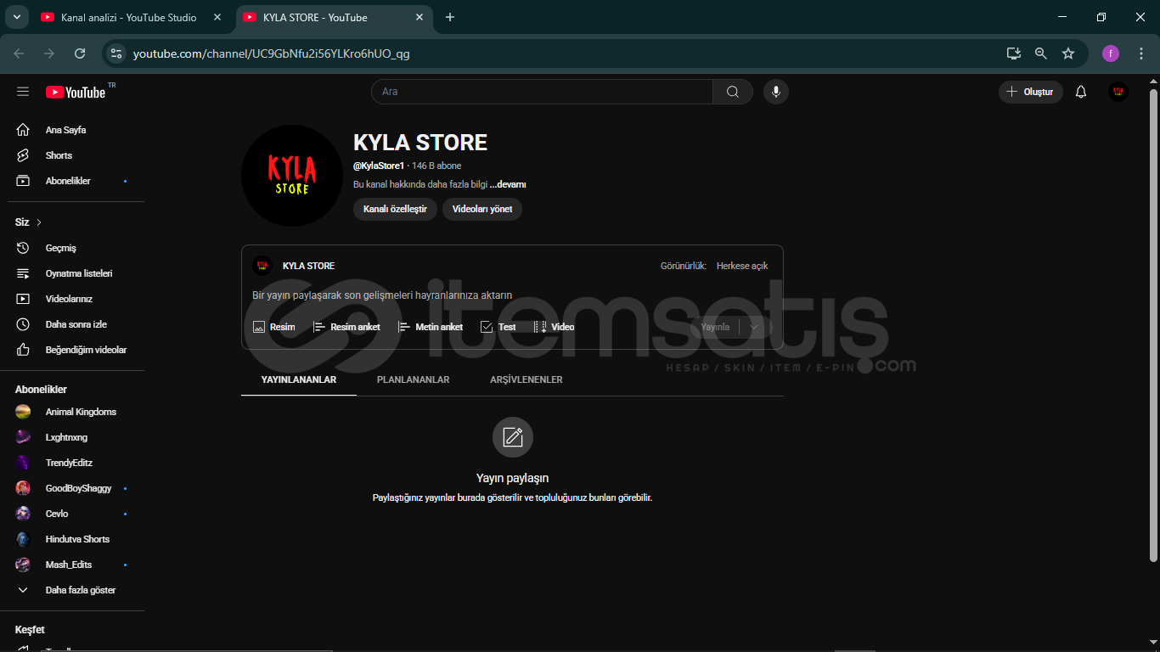Add Metin anket text poll

pos(431,327)
